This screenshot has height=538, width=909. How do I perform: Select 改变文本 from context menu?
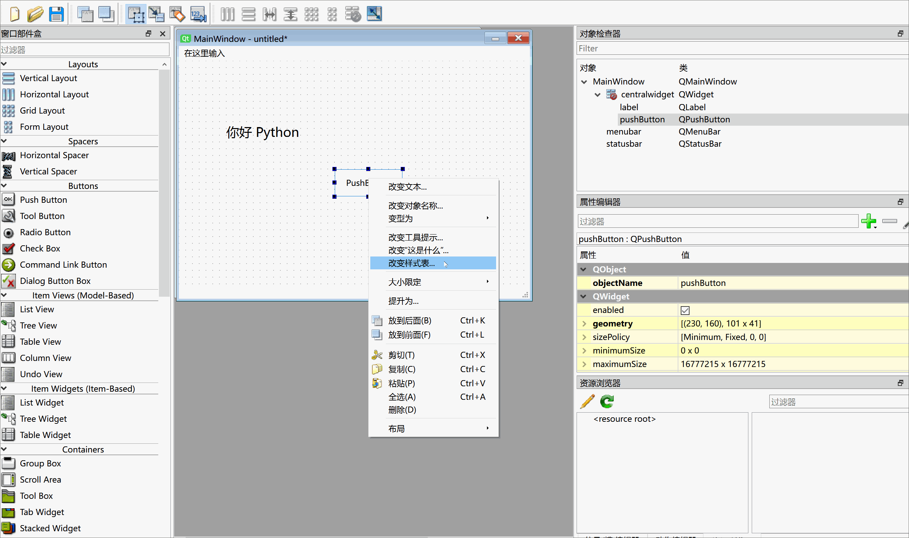click(407, 187)
